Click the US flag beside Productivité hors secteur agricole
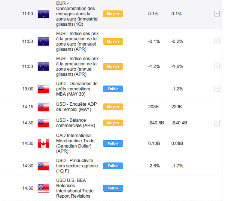The image size is (225, 201). tap(43, 166)
